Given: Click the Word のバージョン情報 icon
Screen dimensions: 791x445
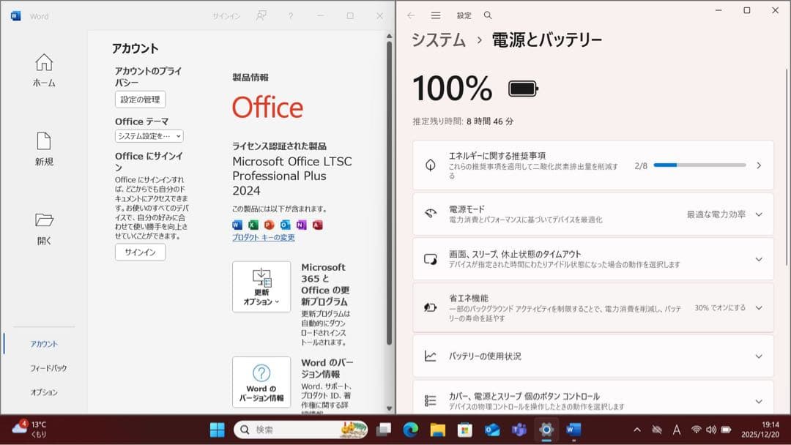Looking at the screenshot, I should tap(261, 381).
